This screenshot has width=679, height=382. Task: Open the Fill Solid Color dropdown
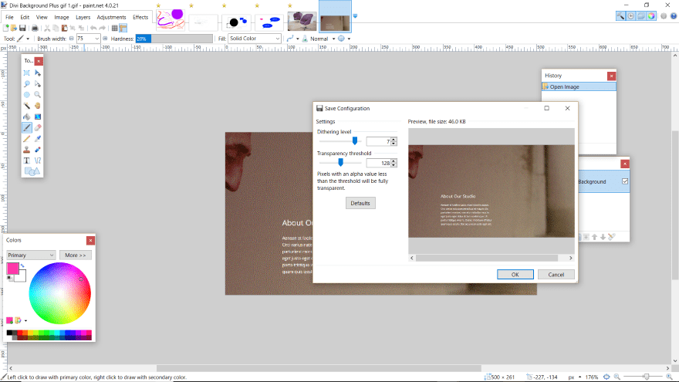click(x=255, y=39)
